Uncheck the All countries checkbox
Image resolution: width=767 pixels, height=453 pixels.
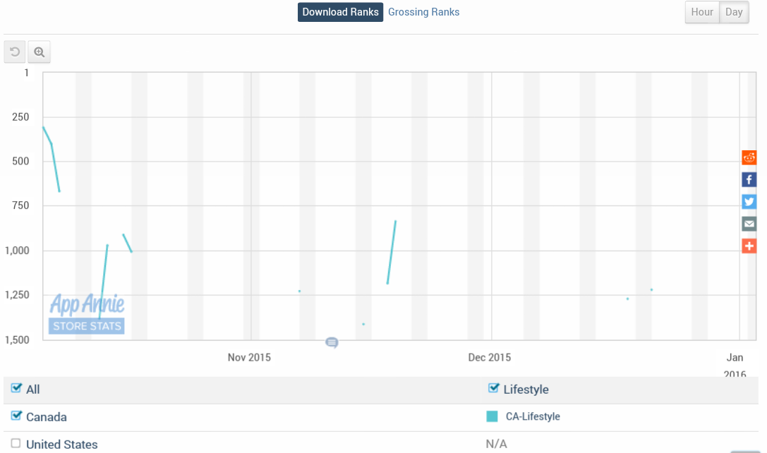point(16,388)
